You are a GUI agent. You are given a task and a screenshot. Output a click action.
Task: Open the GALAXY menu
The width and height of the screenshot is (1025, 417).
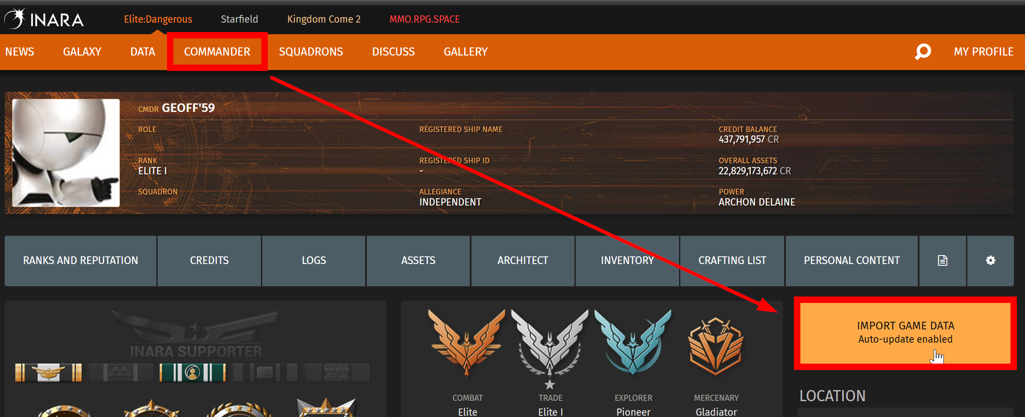[x=82, y=52]
